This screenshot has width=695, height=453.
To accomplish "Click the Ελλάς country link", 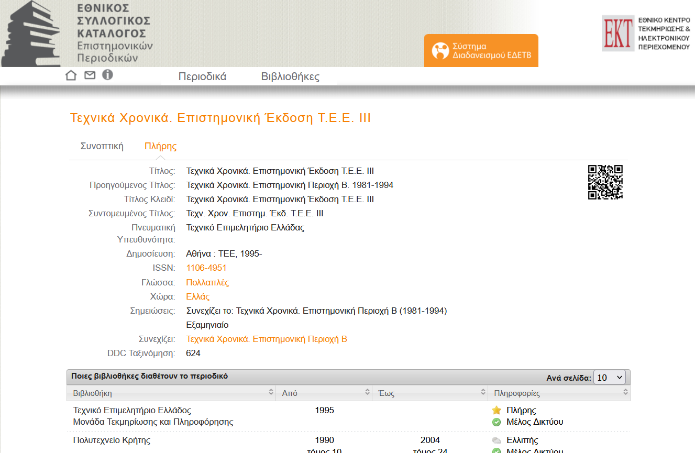I will tap(198, 296).
